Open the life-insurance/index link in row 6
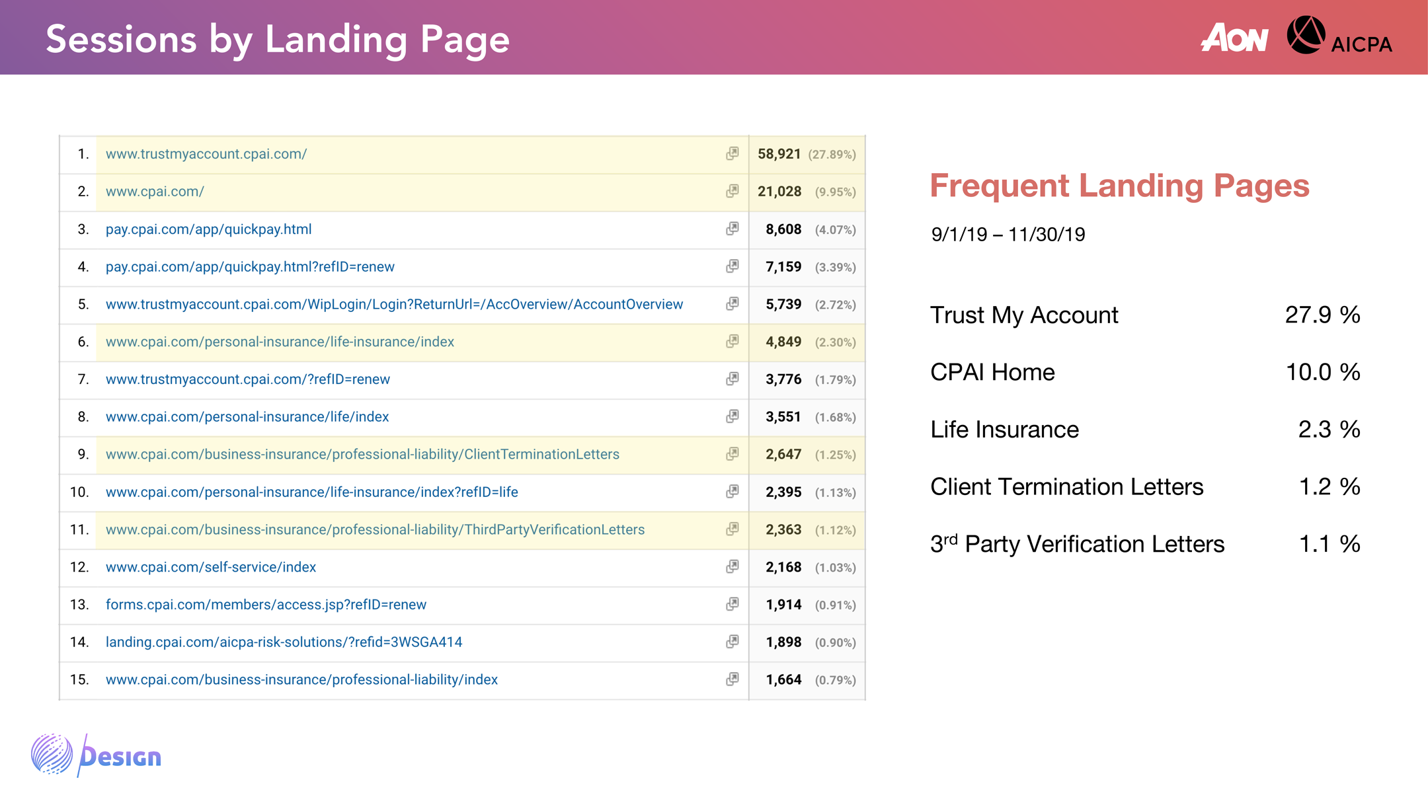This screenshot has height=803, width=1428. pyautogui.click(x=280, y=342)
